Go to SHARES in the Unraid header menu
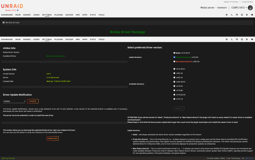The height and width of the screenshot is (160, 255). 27,15
